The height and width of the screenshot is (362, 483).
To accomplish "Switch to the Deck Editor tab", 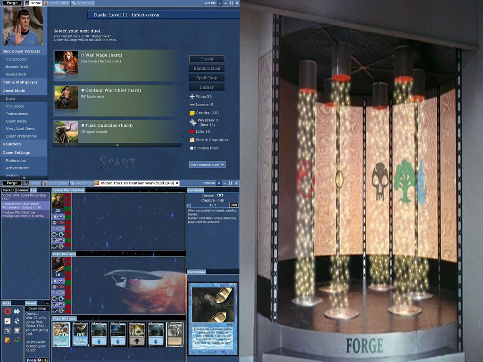I will click(57, 3).
